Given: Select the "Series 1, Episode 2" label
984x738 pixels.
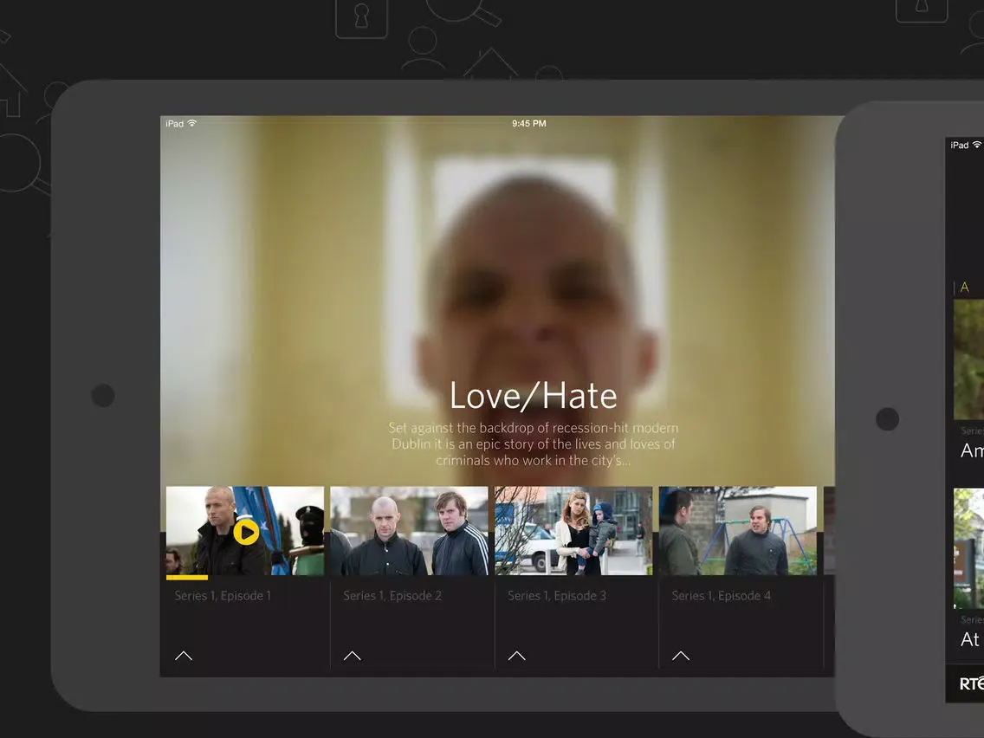Looking at the screenshot, I should (x=392, y=596).
